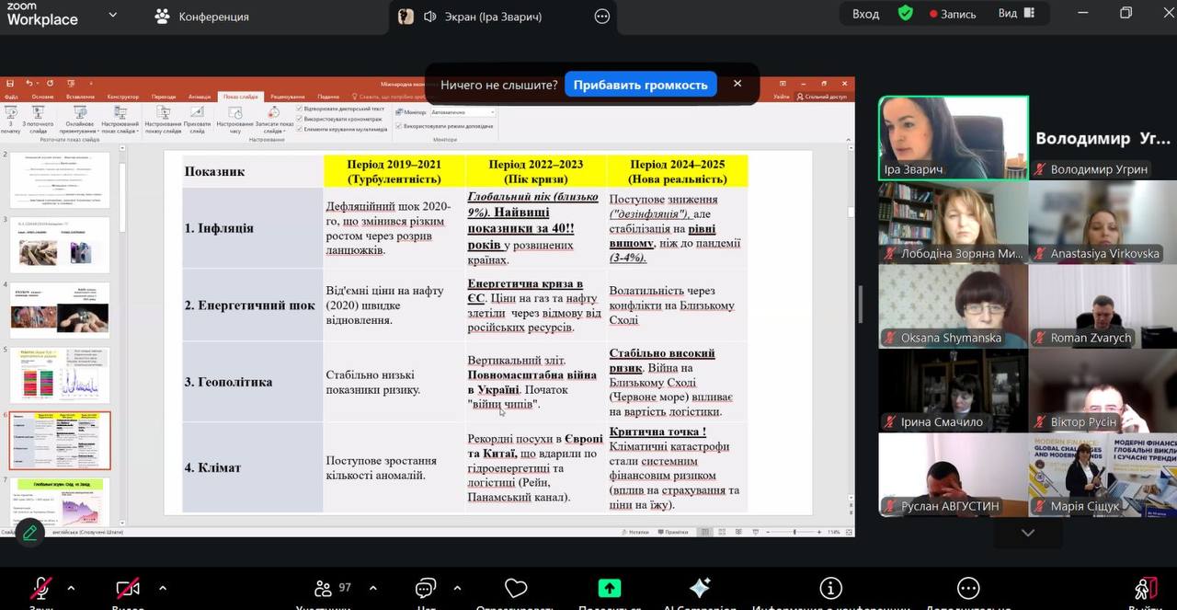
Task: Open the three-dot more options in bottom toolbar
Action: tap(967, 589)
